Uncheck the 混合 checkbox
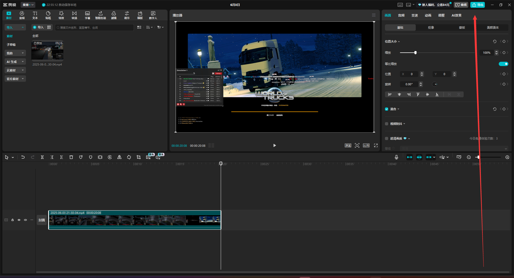 click(387, 109)
